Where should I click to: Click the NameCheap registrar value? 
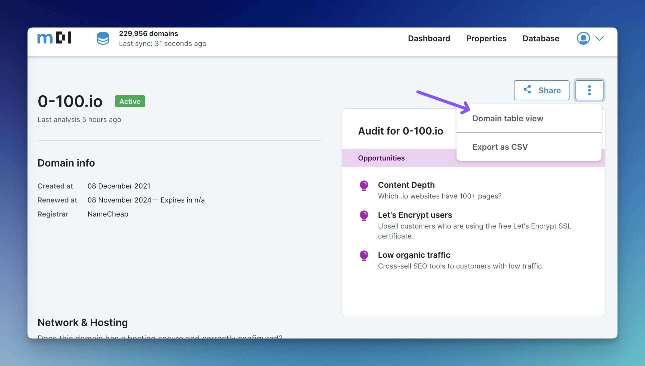108,214
